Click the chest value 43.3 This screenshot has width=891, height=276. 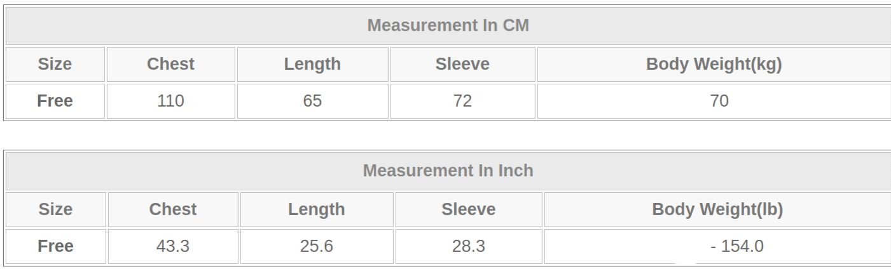point(173,246)
